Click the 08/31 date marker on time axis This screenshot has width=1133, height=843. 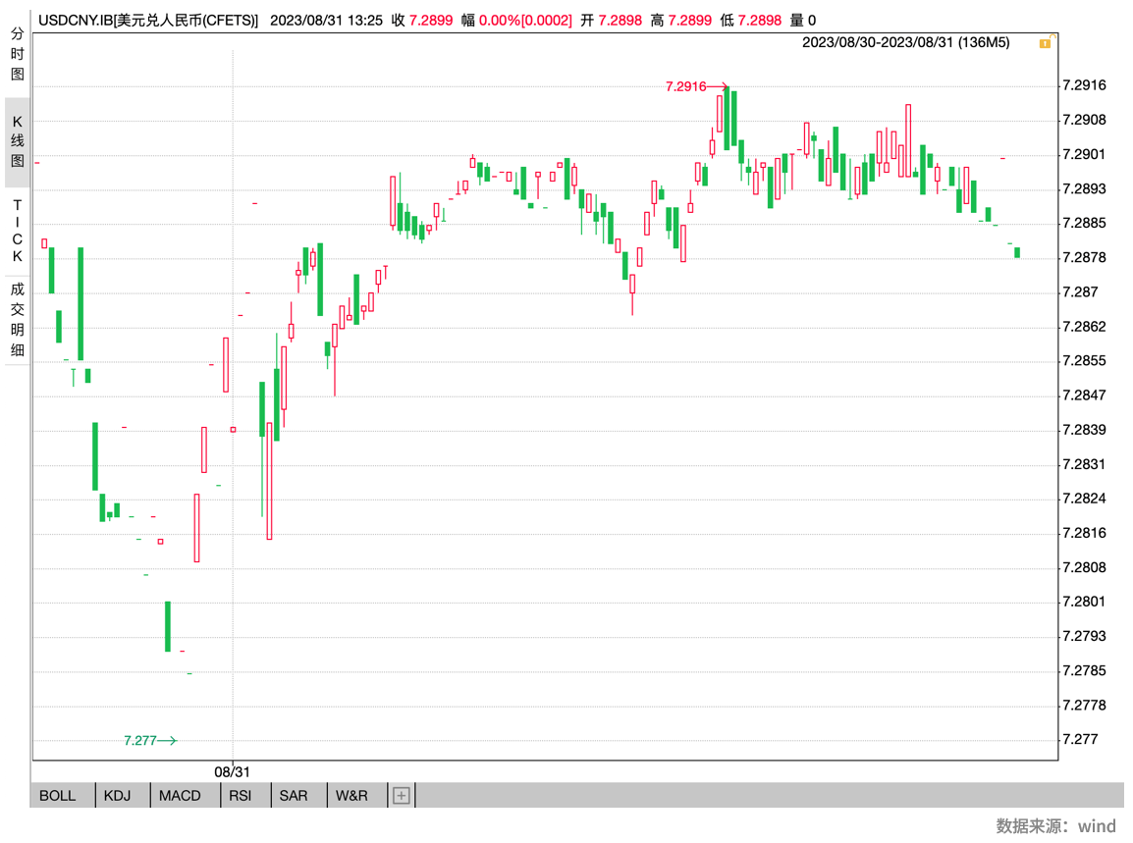coord(233,772)
